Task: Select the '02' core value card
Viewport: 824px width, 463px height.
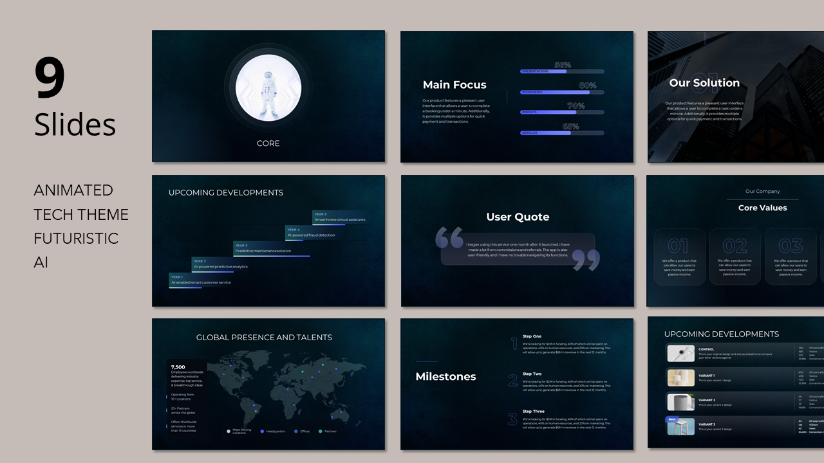Action: [735, 256]
